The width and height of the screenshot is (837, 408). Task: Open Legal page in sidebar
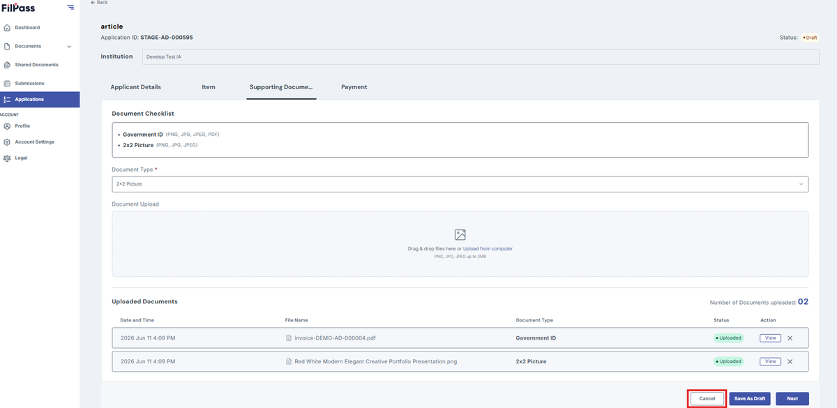tap(21, 158)
